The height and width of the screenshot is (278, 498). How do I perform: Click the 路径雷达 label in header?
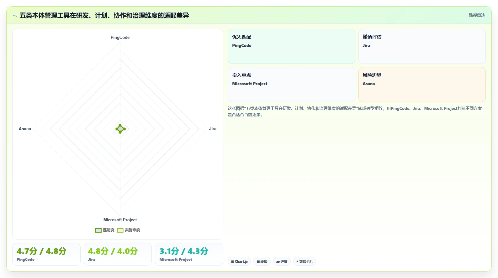pyautogui.click(x=477, y=15)
